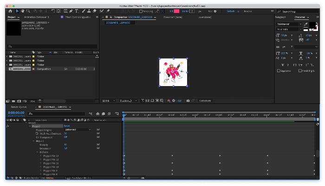The image size is (325, 186).
Task: Click the snapshot camera icon in the viewer
Action: click(188, 101)
